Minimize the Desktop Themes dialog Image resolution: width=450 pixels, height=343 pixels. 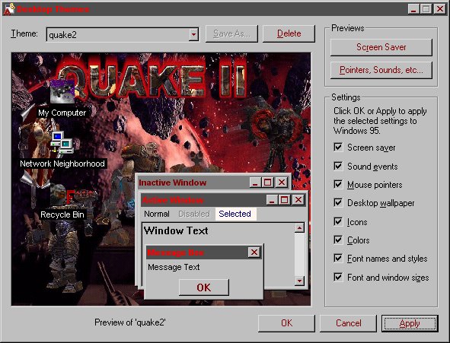tap(413, 9)
